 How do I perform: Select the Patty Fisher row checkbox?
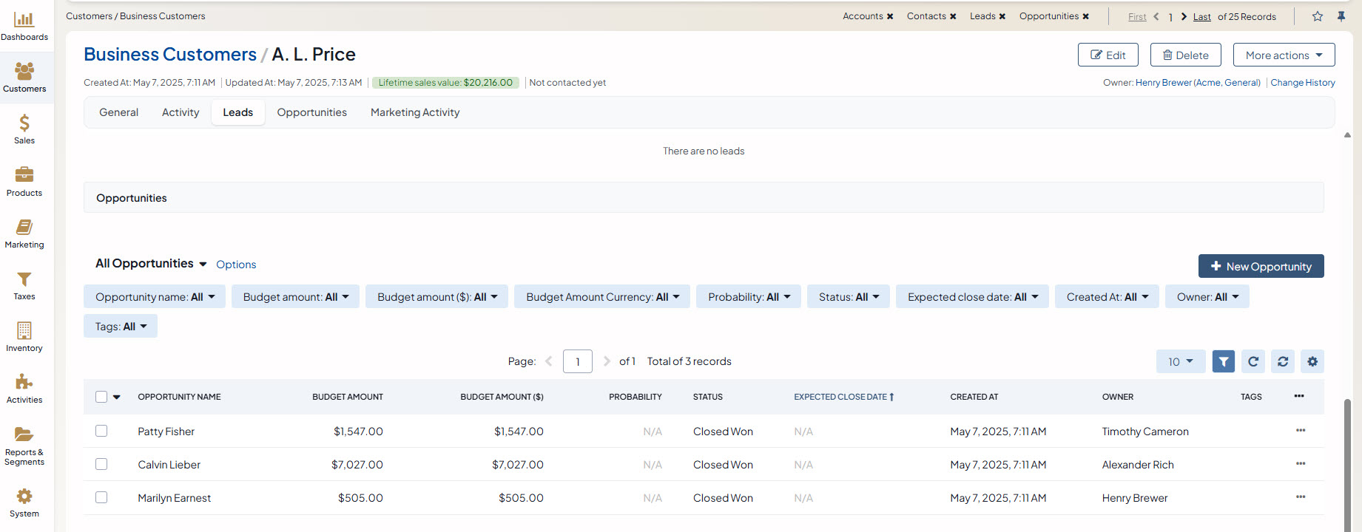click(x=101, y=431)
